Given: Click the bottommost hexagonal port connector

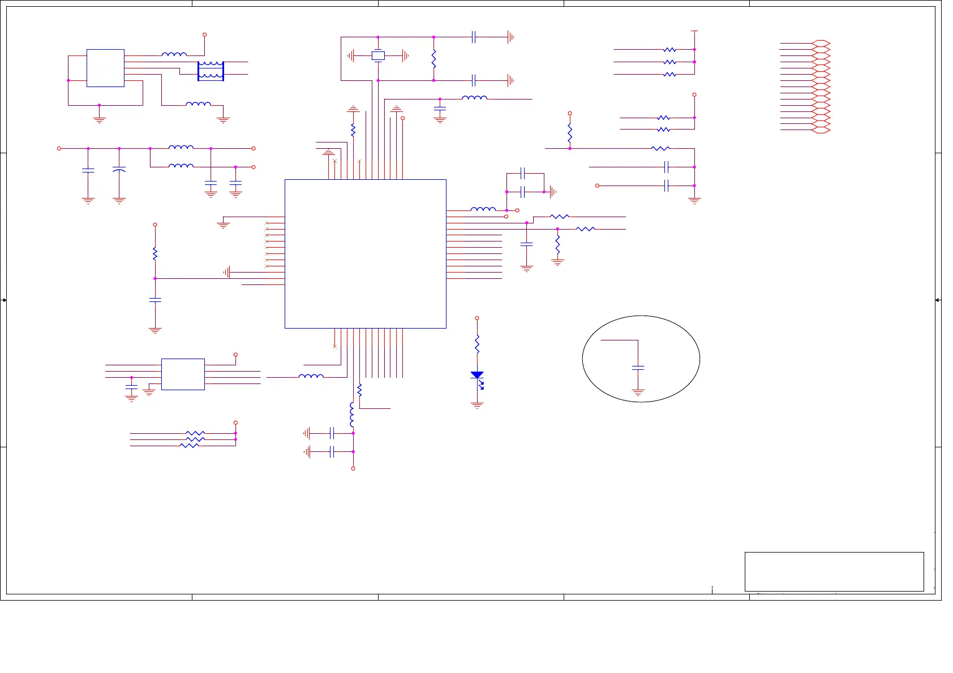Looking at the screenshot, I should point(821,130).
